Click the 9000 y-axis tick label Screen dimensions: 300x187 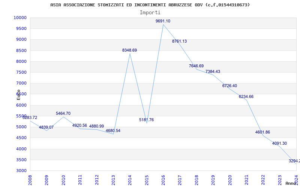click(21, 40)
